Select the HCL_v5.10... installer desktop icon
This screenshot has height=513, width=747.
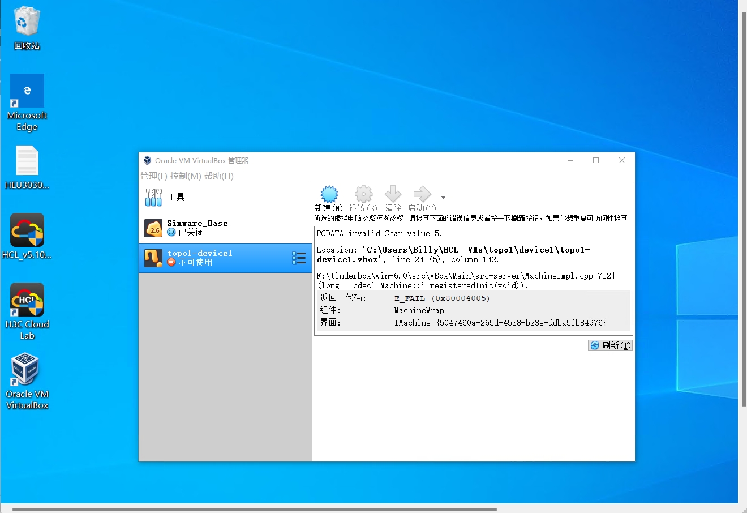point(27,236)
